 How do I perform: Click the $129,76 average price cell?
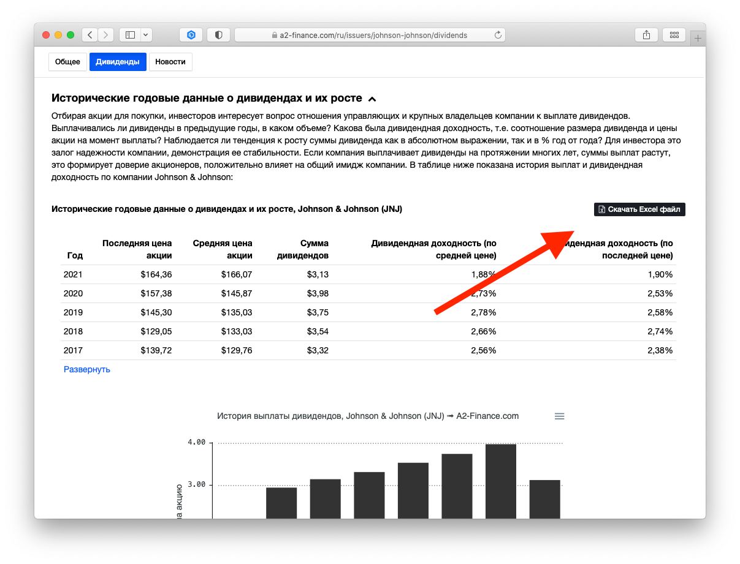click(235, 350)
